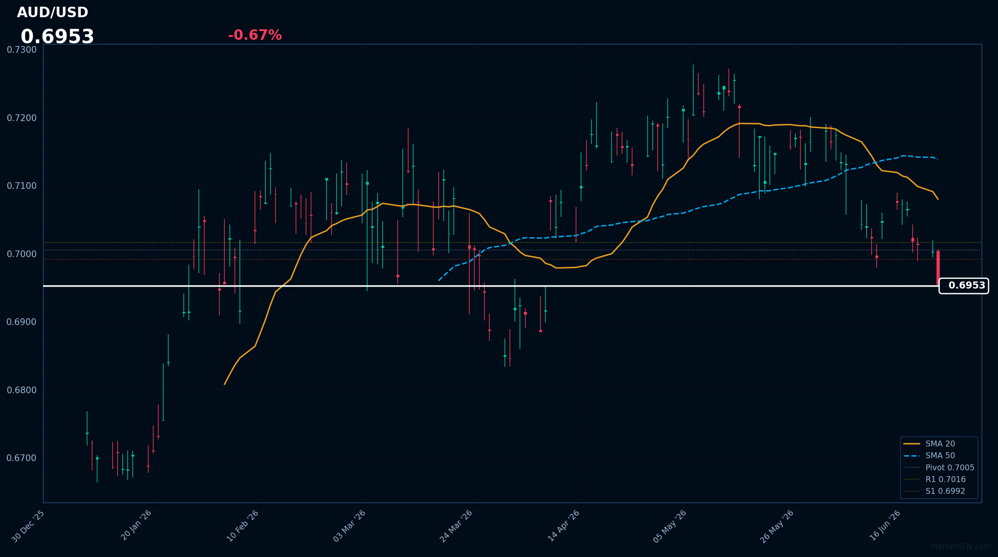Click the AUD/USD pair title
This screenshot has width=998, height=557.
[52, 13]
